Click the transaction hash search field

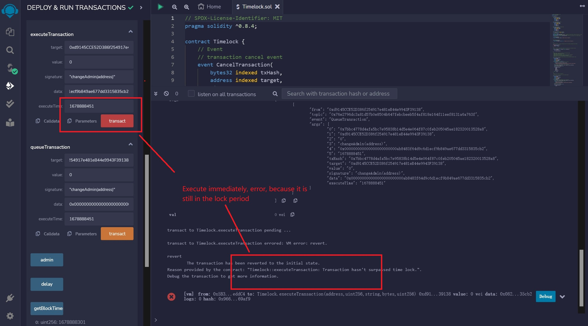[339, 93]
